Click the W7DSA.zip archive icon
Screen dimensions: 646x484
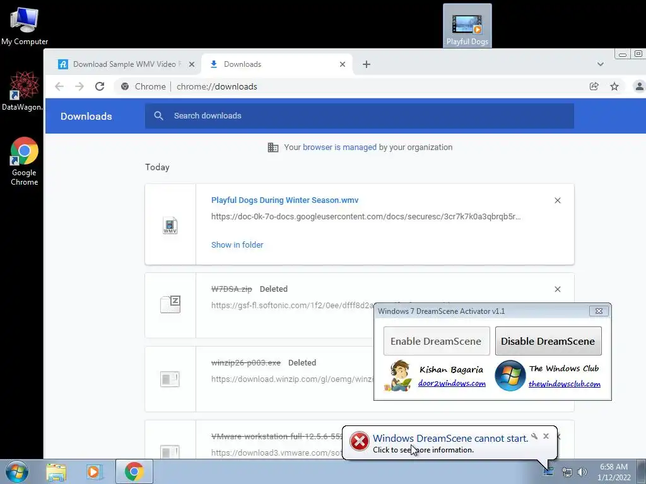[170, 304]
